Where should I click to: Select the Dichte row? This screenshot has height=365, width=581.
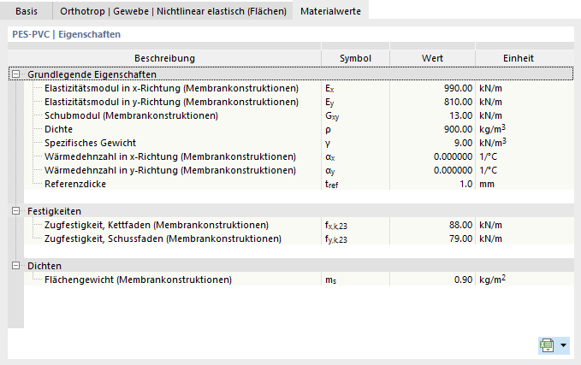point(299,130)
